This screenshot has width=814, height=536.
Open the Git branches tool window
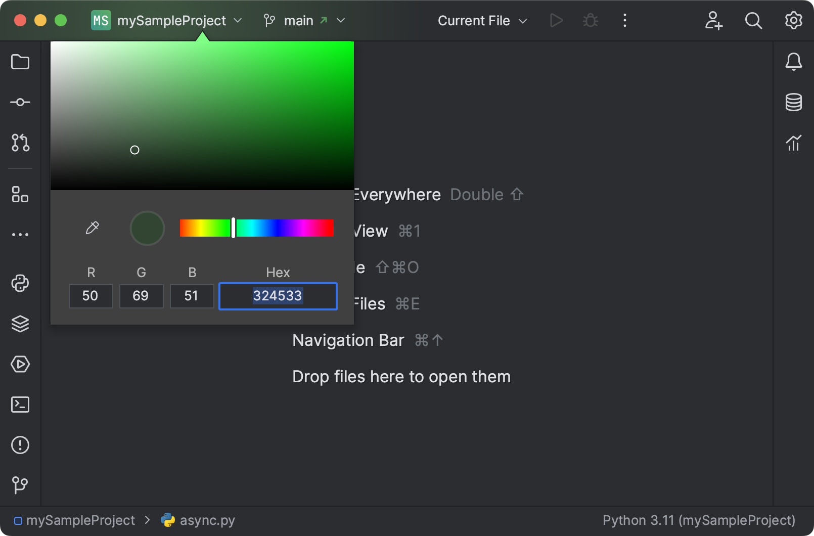[x=20, y=484]
